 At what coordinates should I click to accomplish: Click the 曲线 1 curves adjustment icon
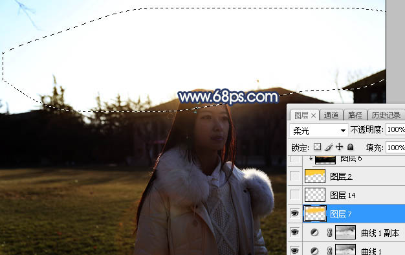pyautogui.click(x=314, y=250)
